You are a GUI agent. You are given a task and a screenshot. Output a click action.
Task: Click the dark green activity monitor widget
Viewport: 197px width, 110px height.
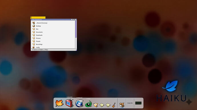[x=138, y=103]
